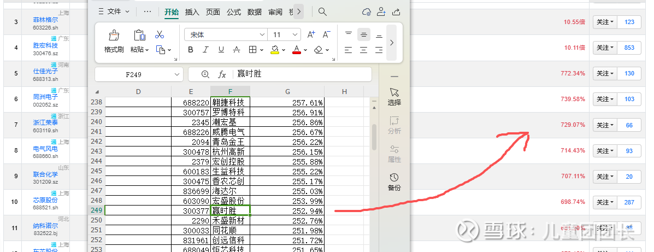This screenshot has width=654, height=252.
Task: Open the Name Box F249 dropdown
Action: (x=176, y=75)
